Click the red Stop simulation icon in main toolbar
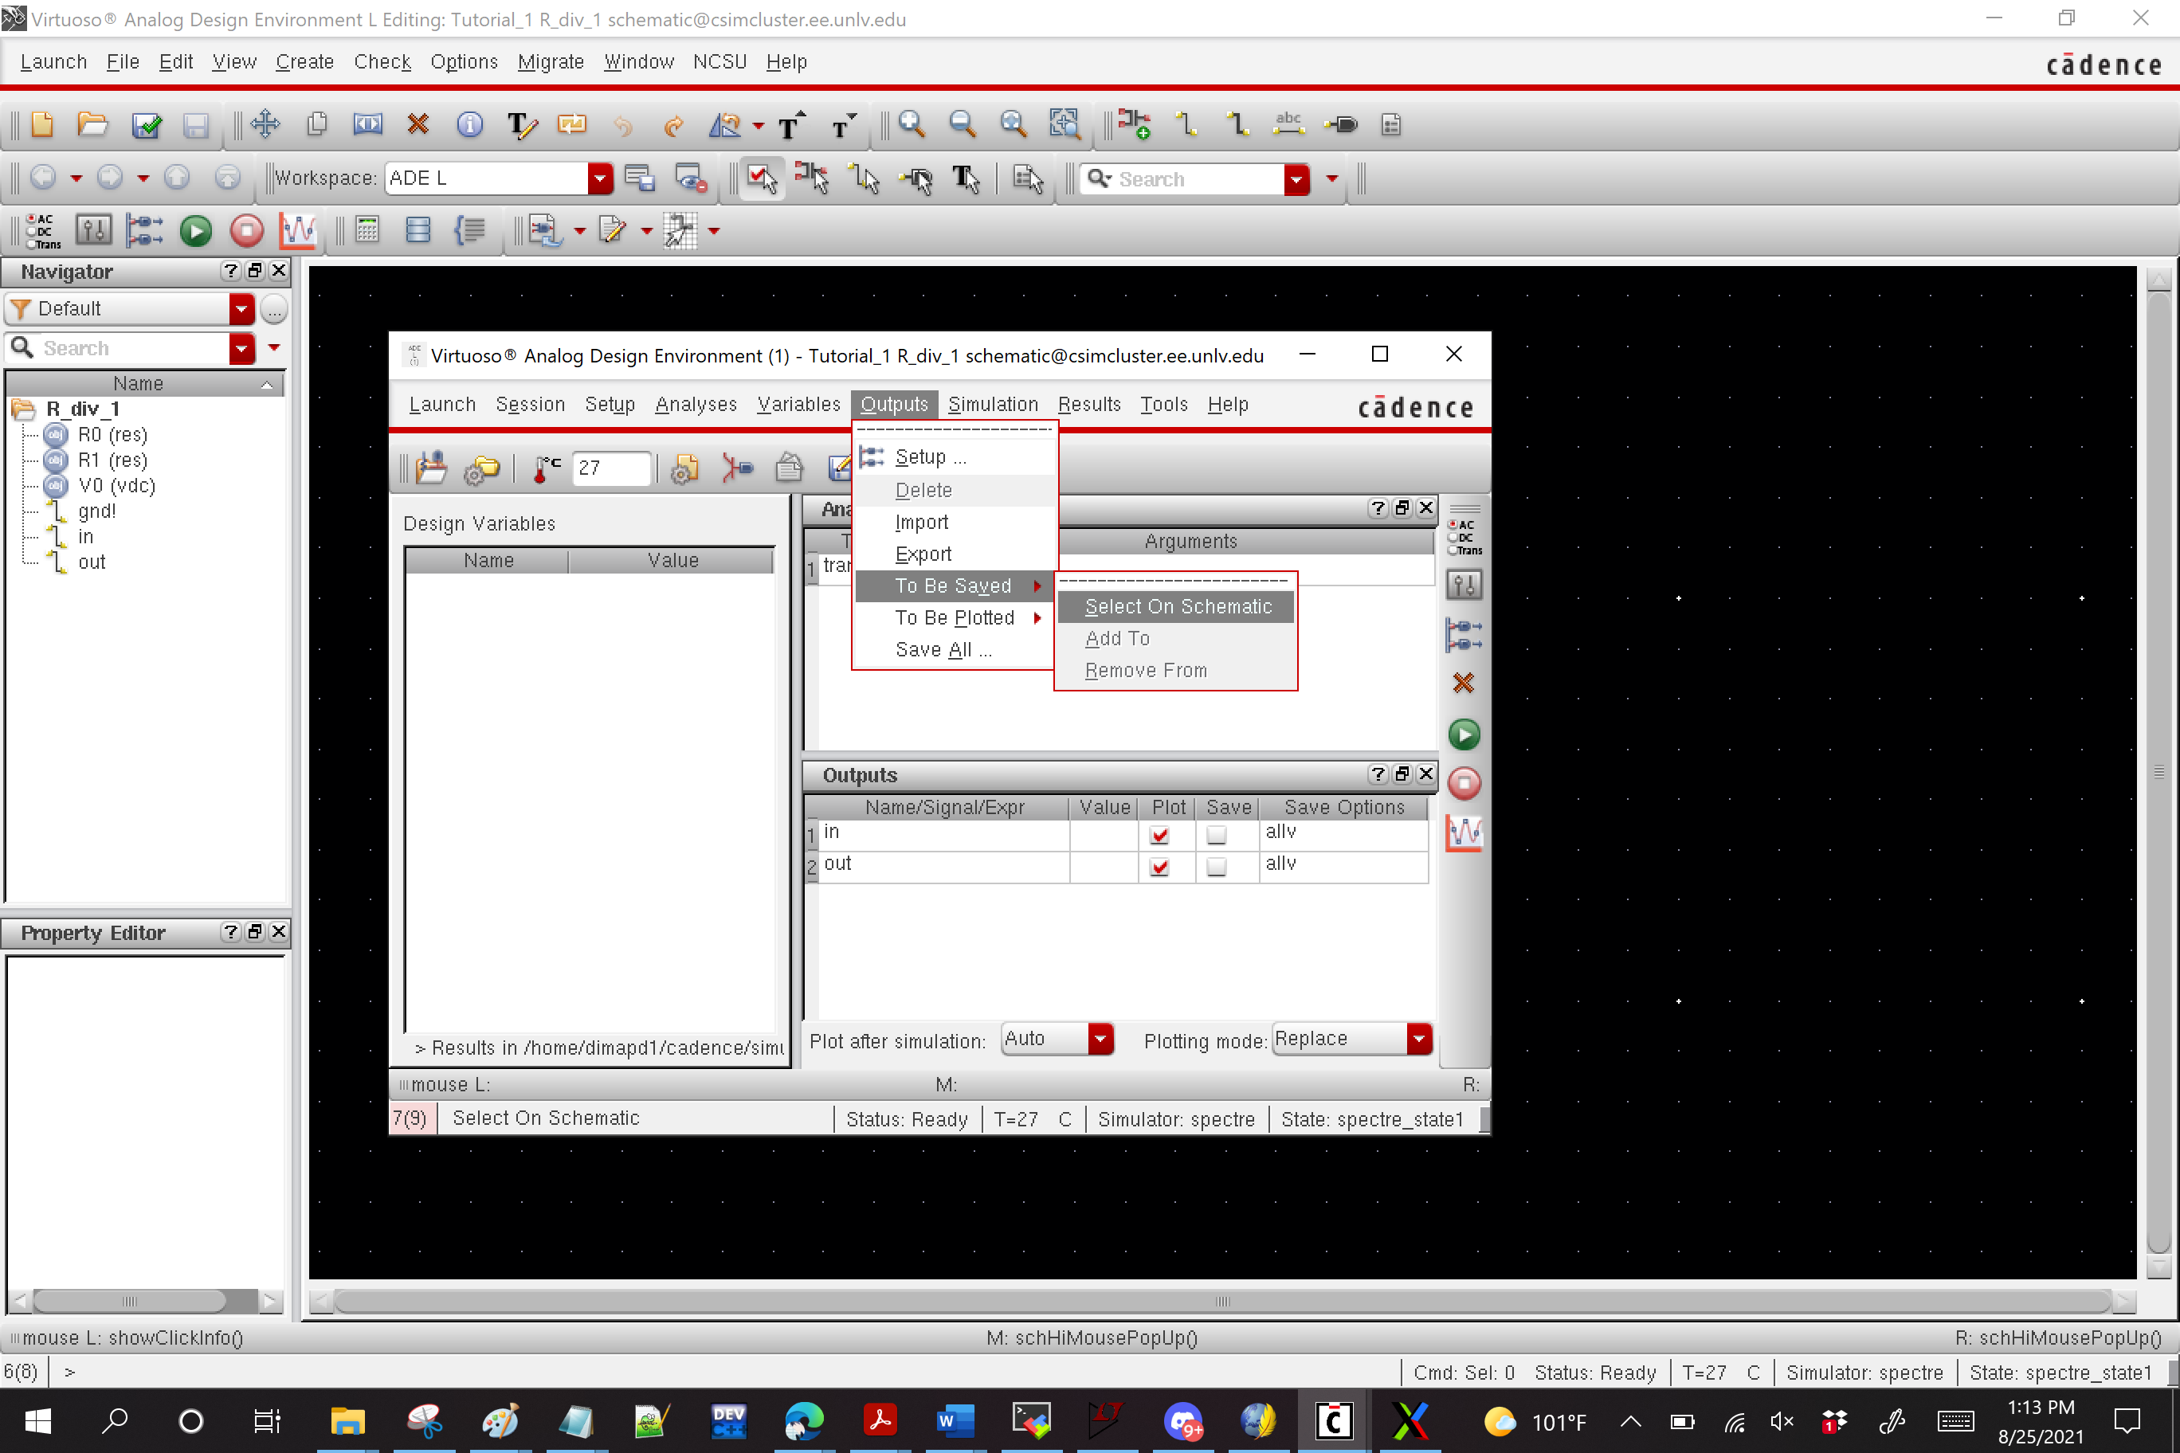Image resolution: width=2180 pixels, height=1453 pixels. [x=245, y=231]
